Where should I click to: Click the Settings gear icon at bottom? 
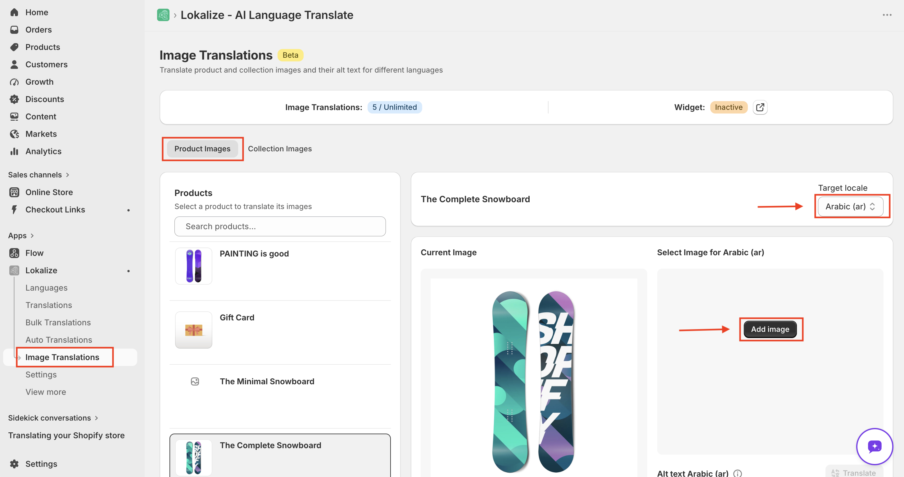[14, 464]
